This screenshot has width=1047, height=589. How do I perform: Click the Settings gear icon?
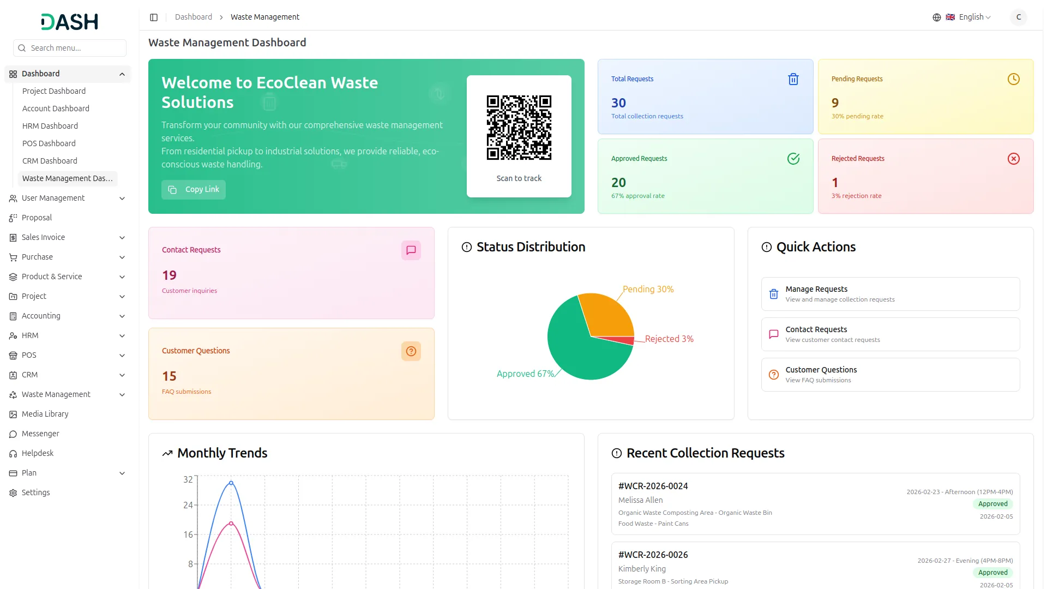pos(13,493)
